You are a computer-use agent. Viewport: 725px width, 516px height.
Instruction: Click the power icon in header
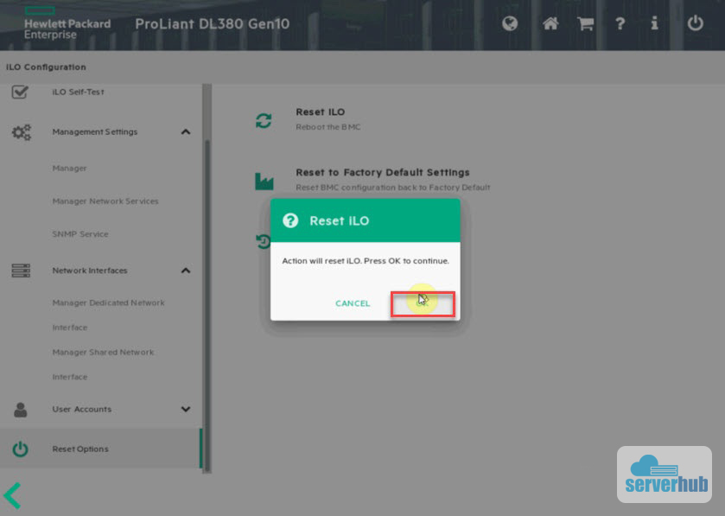(x=695, y=23)
